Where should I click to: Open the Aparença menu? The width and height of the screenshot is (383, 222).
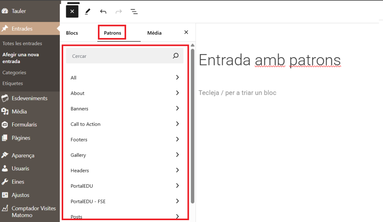point(23,156)
